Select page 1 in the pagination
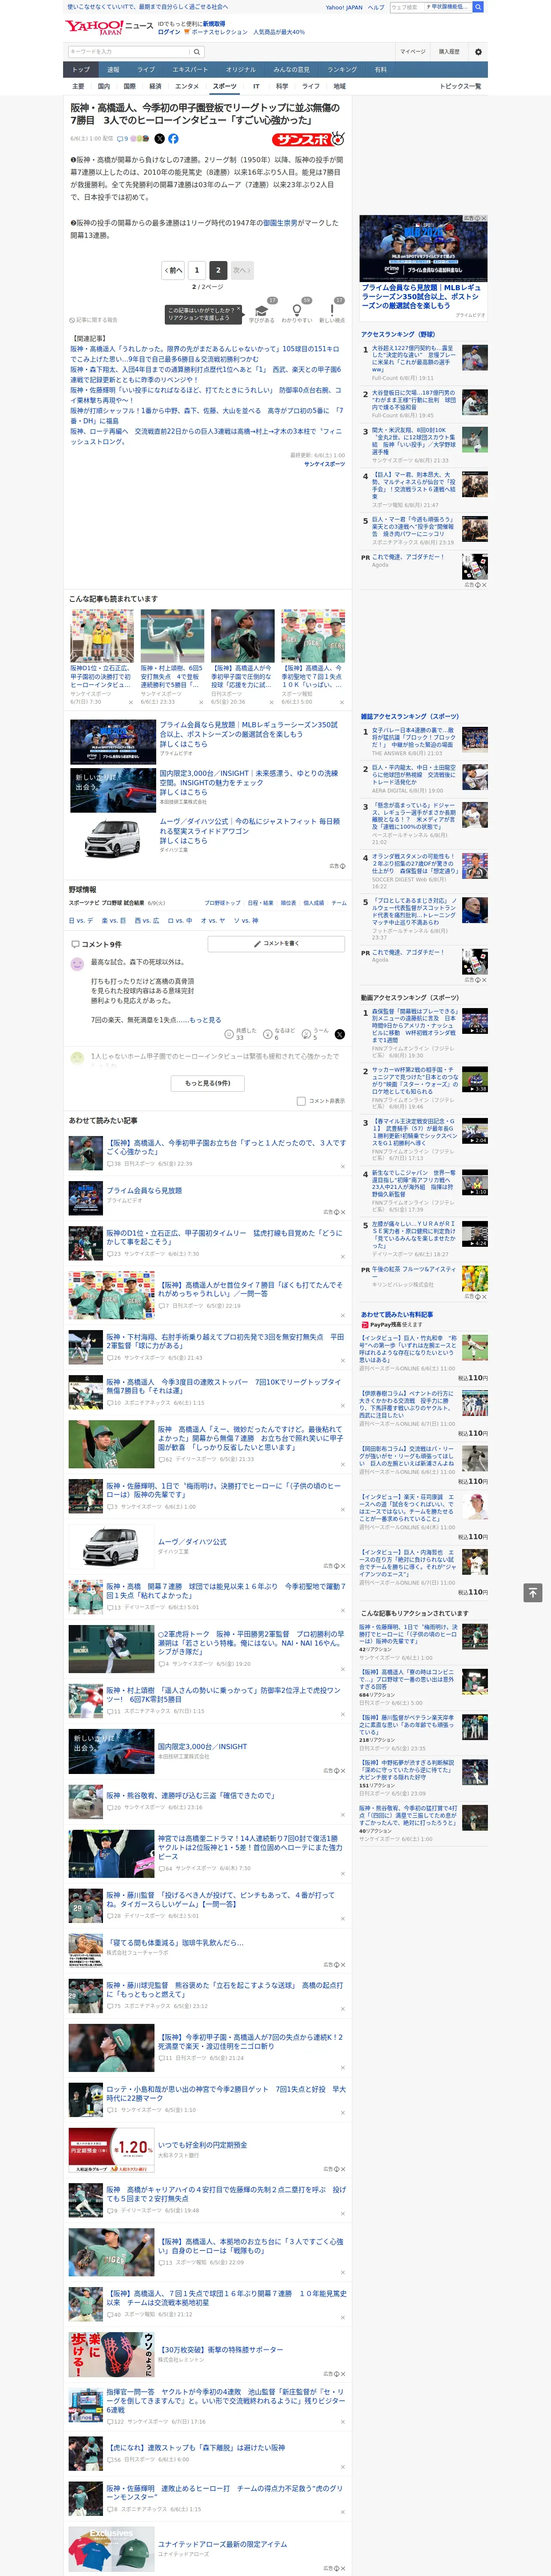 [197, 270]
